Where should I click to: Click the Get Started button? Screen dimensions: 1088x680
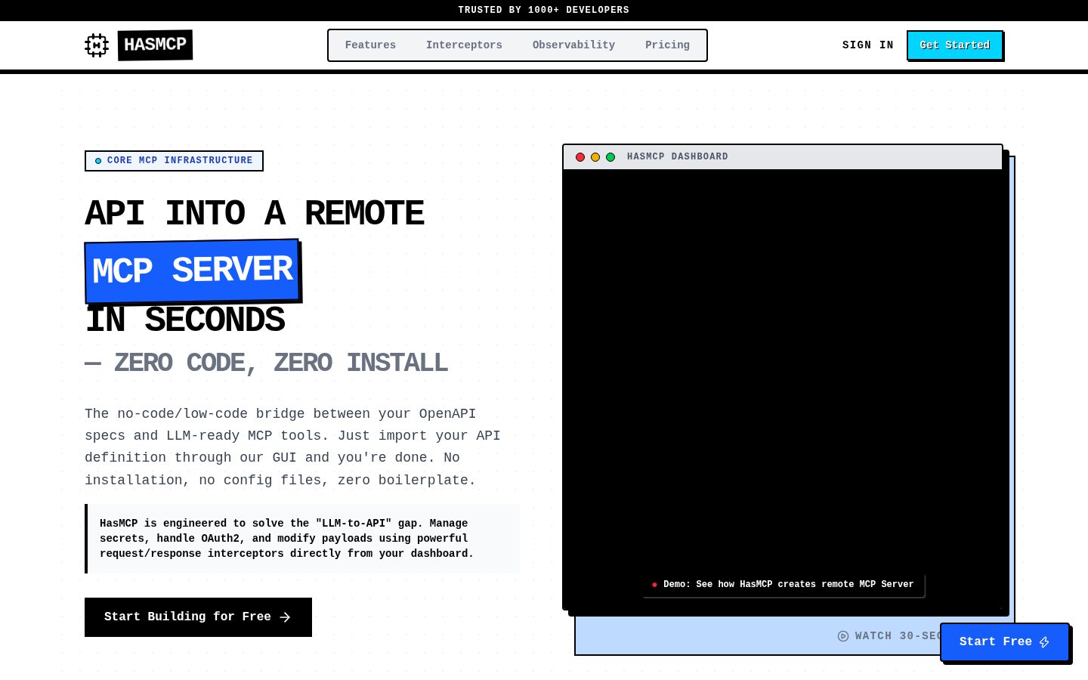(955, 45)
